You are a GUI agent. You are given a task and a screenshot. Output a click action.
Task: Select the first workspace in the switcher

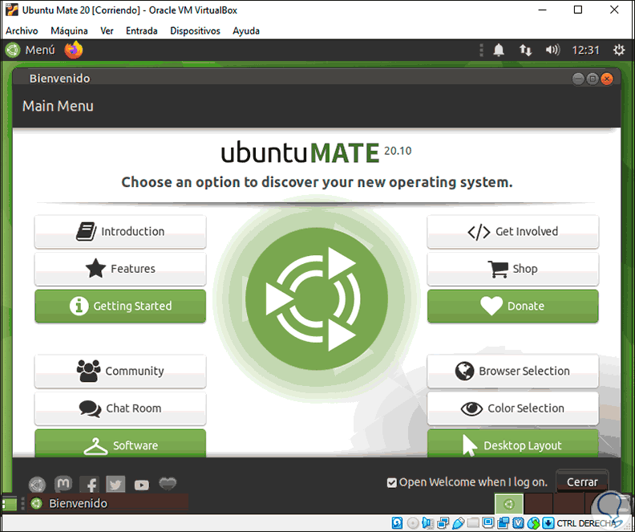click(x=509, y=504)
